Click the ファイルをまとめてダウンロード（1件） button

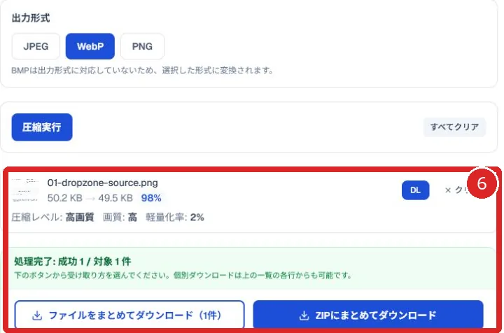(x=129, y=315)
